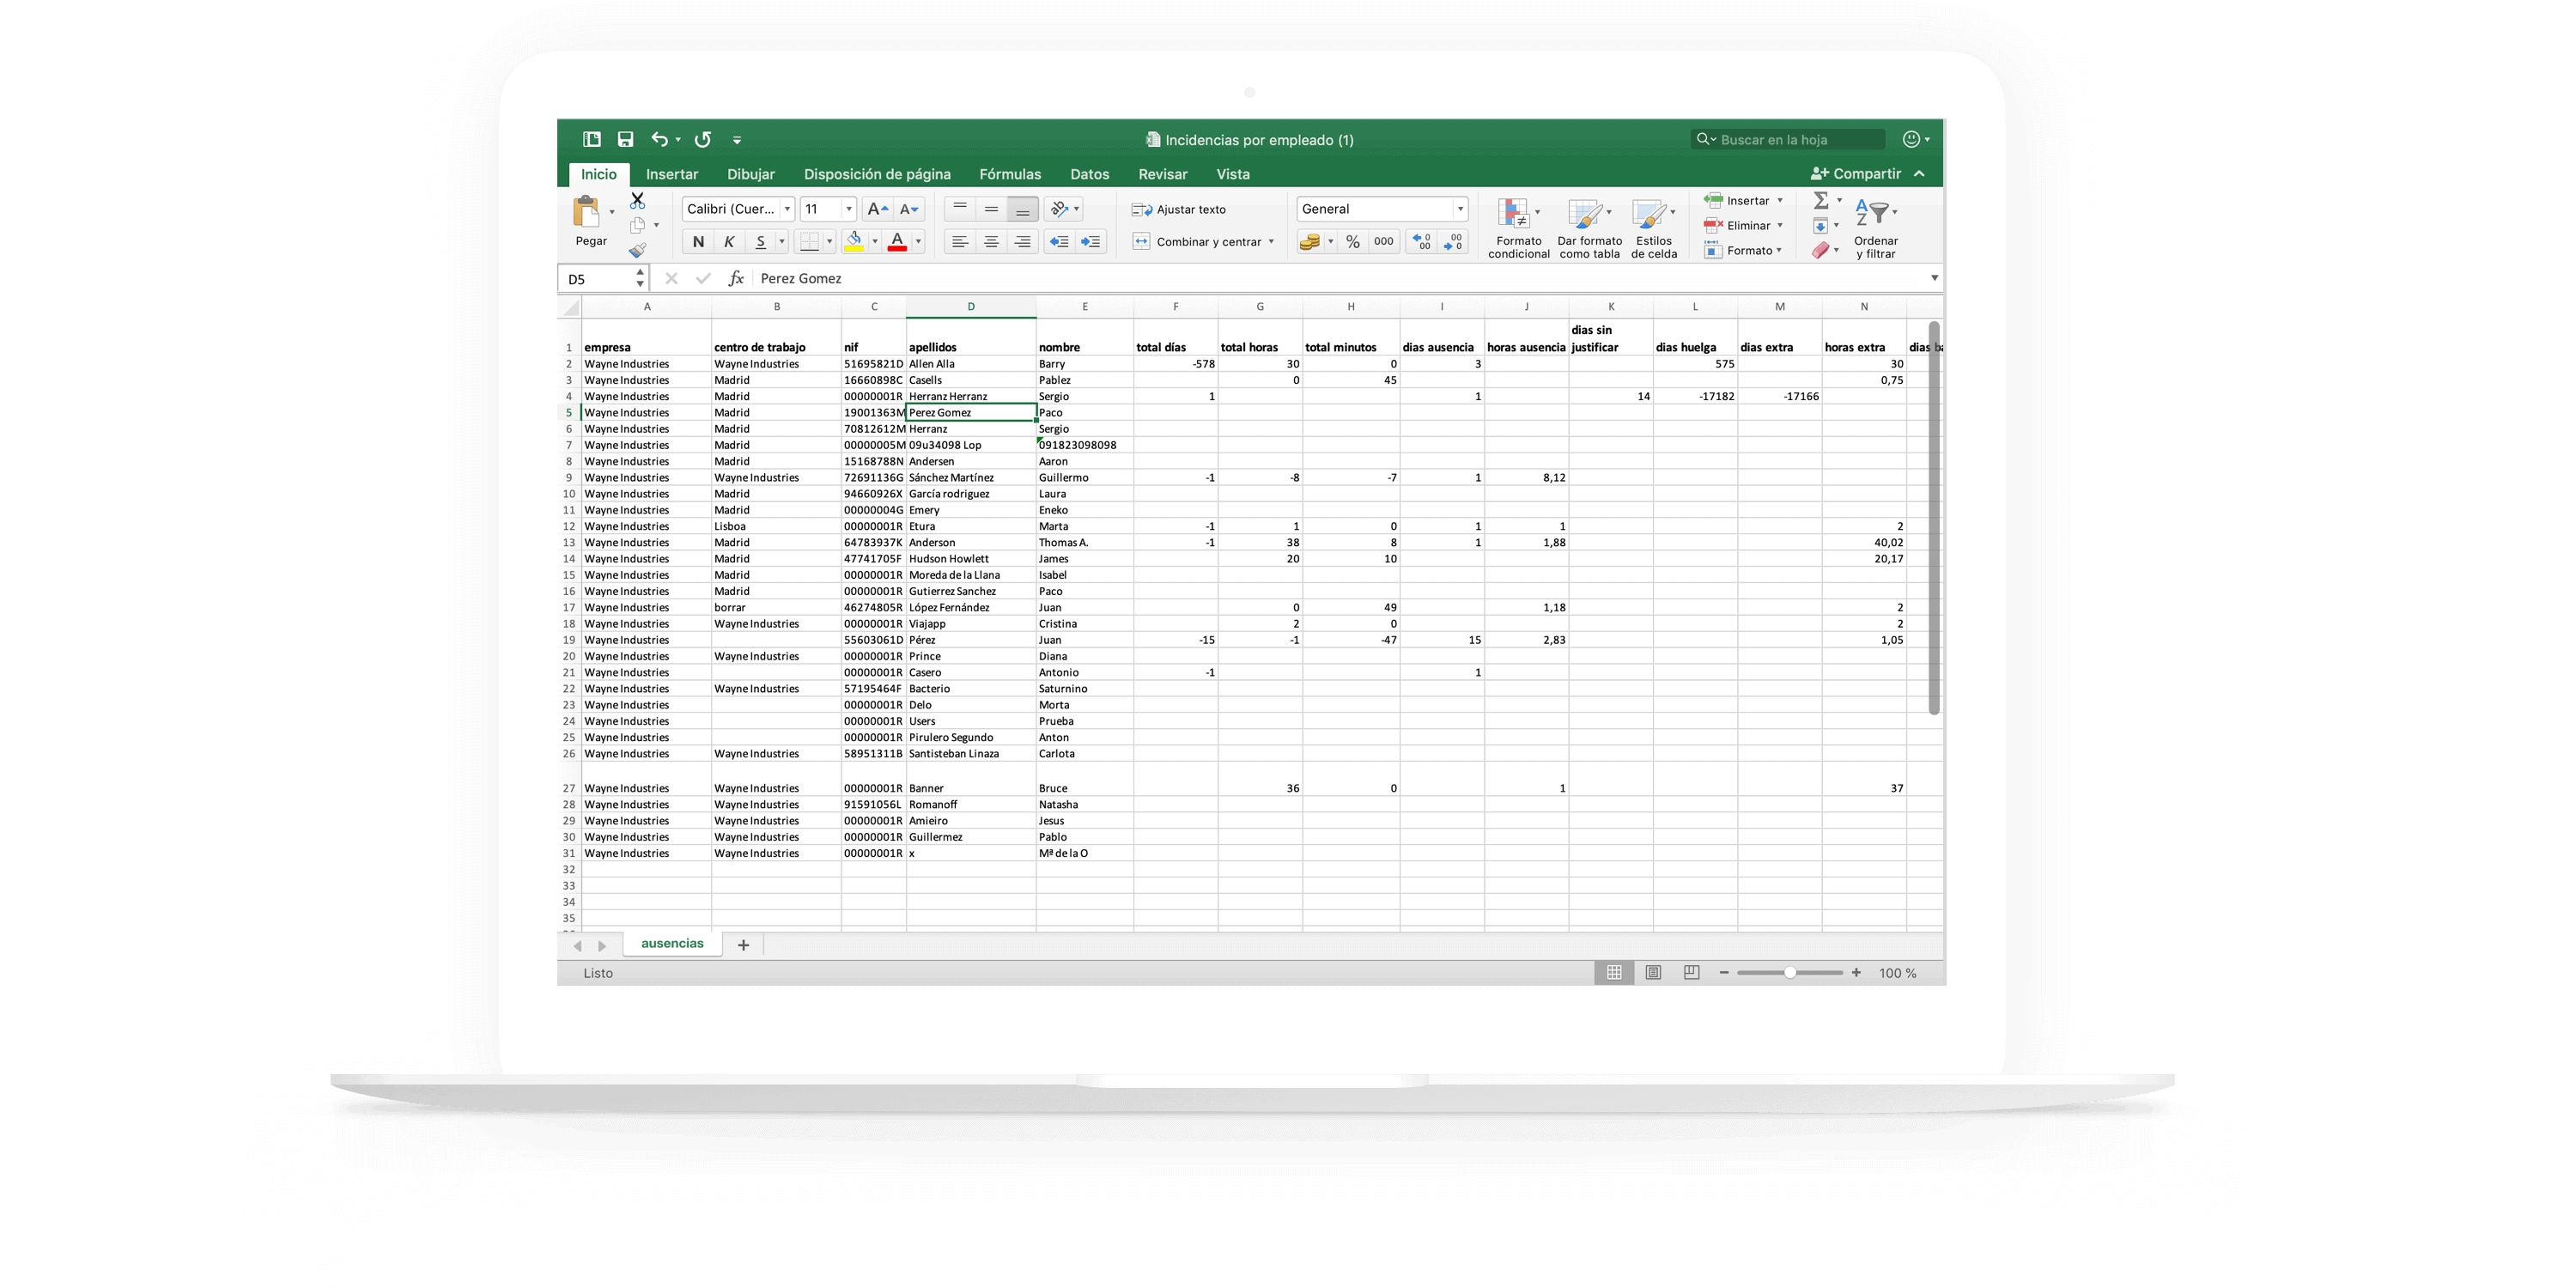This screenshot has width=2576, height=1288.
Task: Collapse the ribbon chevron
Action: click(1920, 174)
